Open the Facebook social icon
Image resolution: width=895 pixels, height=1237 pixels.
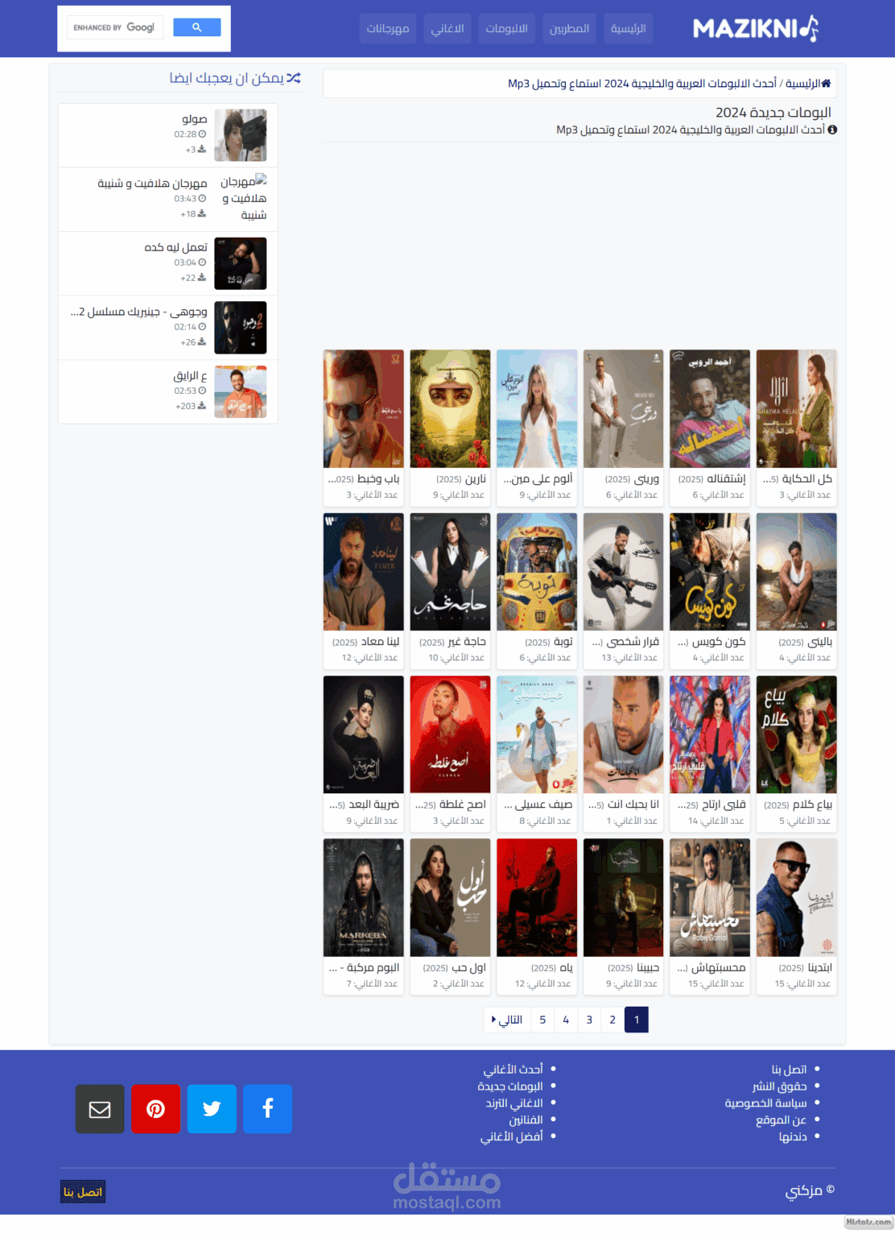[x=267, y=1109]
